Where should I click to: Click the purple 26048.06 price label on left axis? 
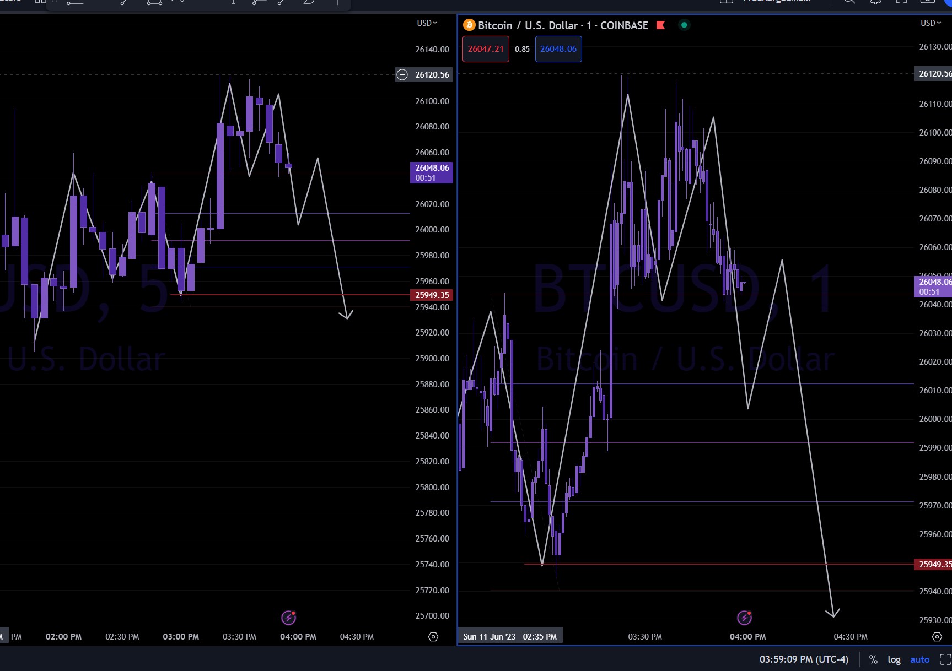[432, 172]
